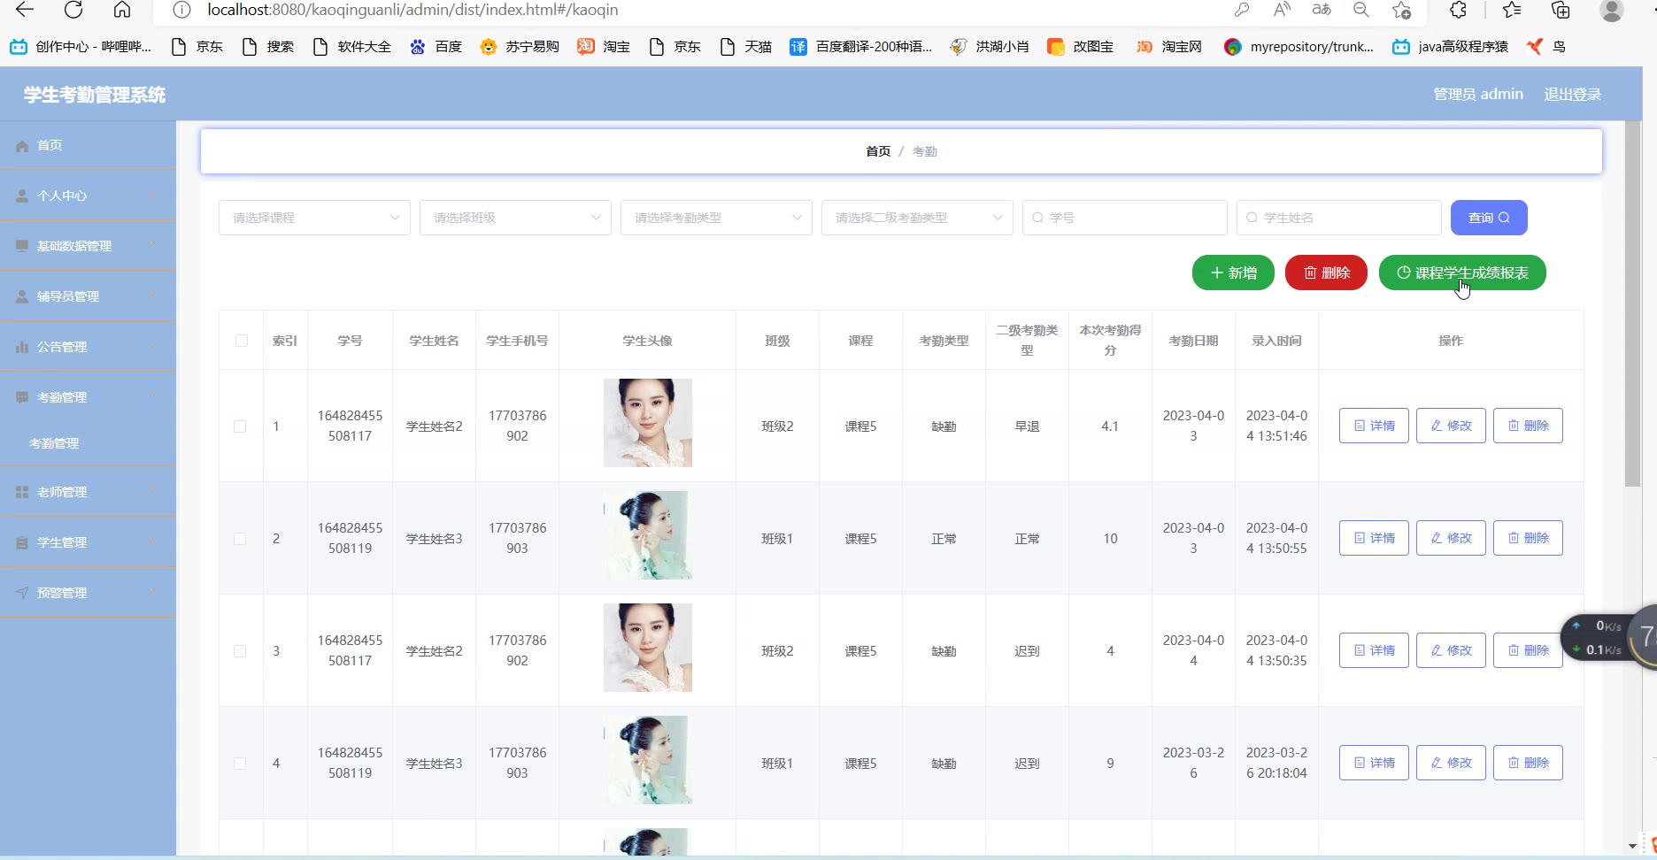Open the 百度 bookmark

tap(436, 46)
